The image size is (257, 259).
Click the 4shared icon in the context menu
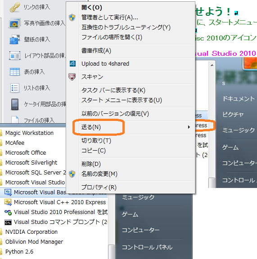pyautogui.click(x=72, y=63)
